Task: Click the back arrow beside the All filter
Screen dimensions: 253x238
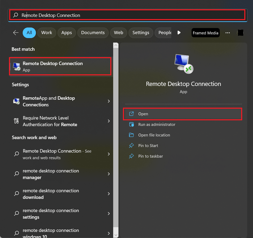Action: click(16, 33)
